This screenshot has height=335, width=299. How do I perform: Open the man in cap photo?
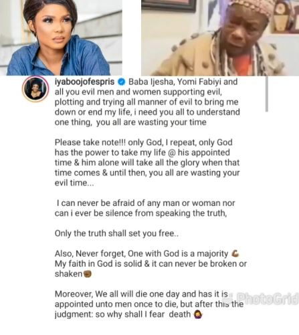220,38
